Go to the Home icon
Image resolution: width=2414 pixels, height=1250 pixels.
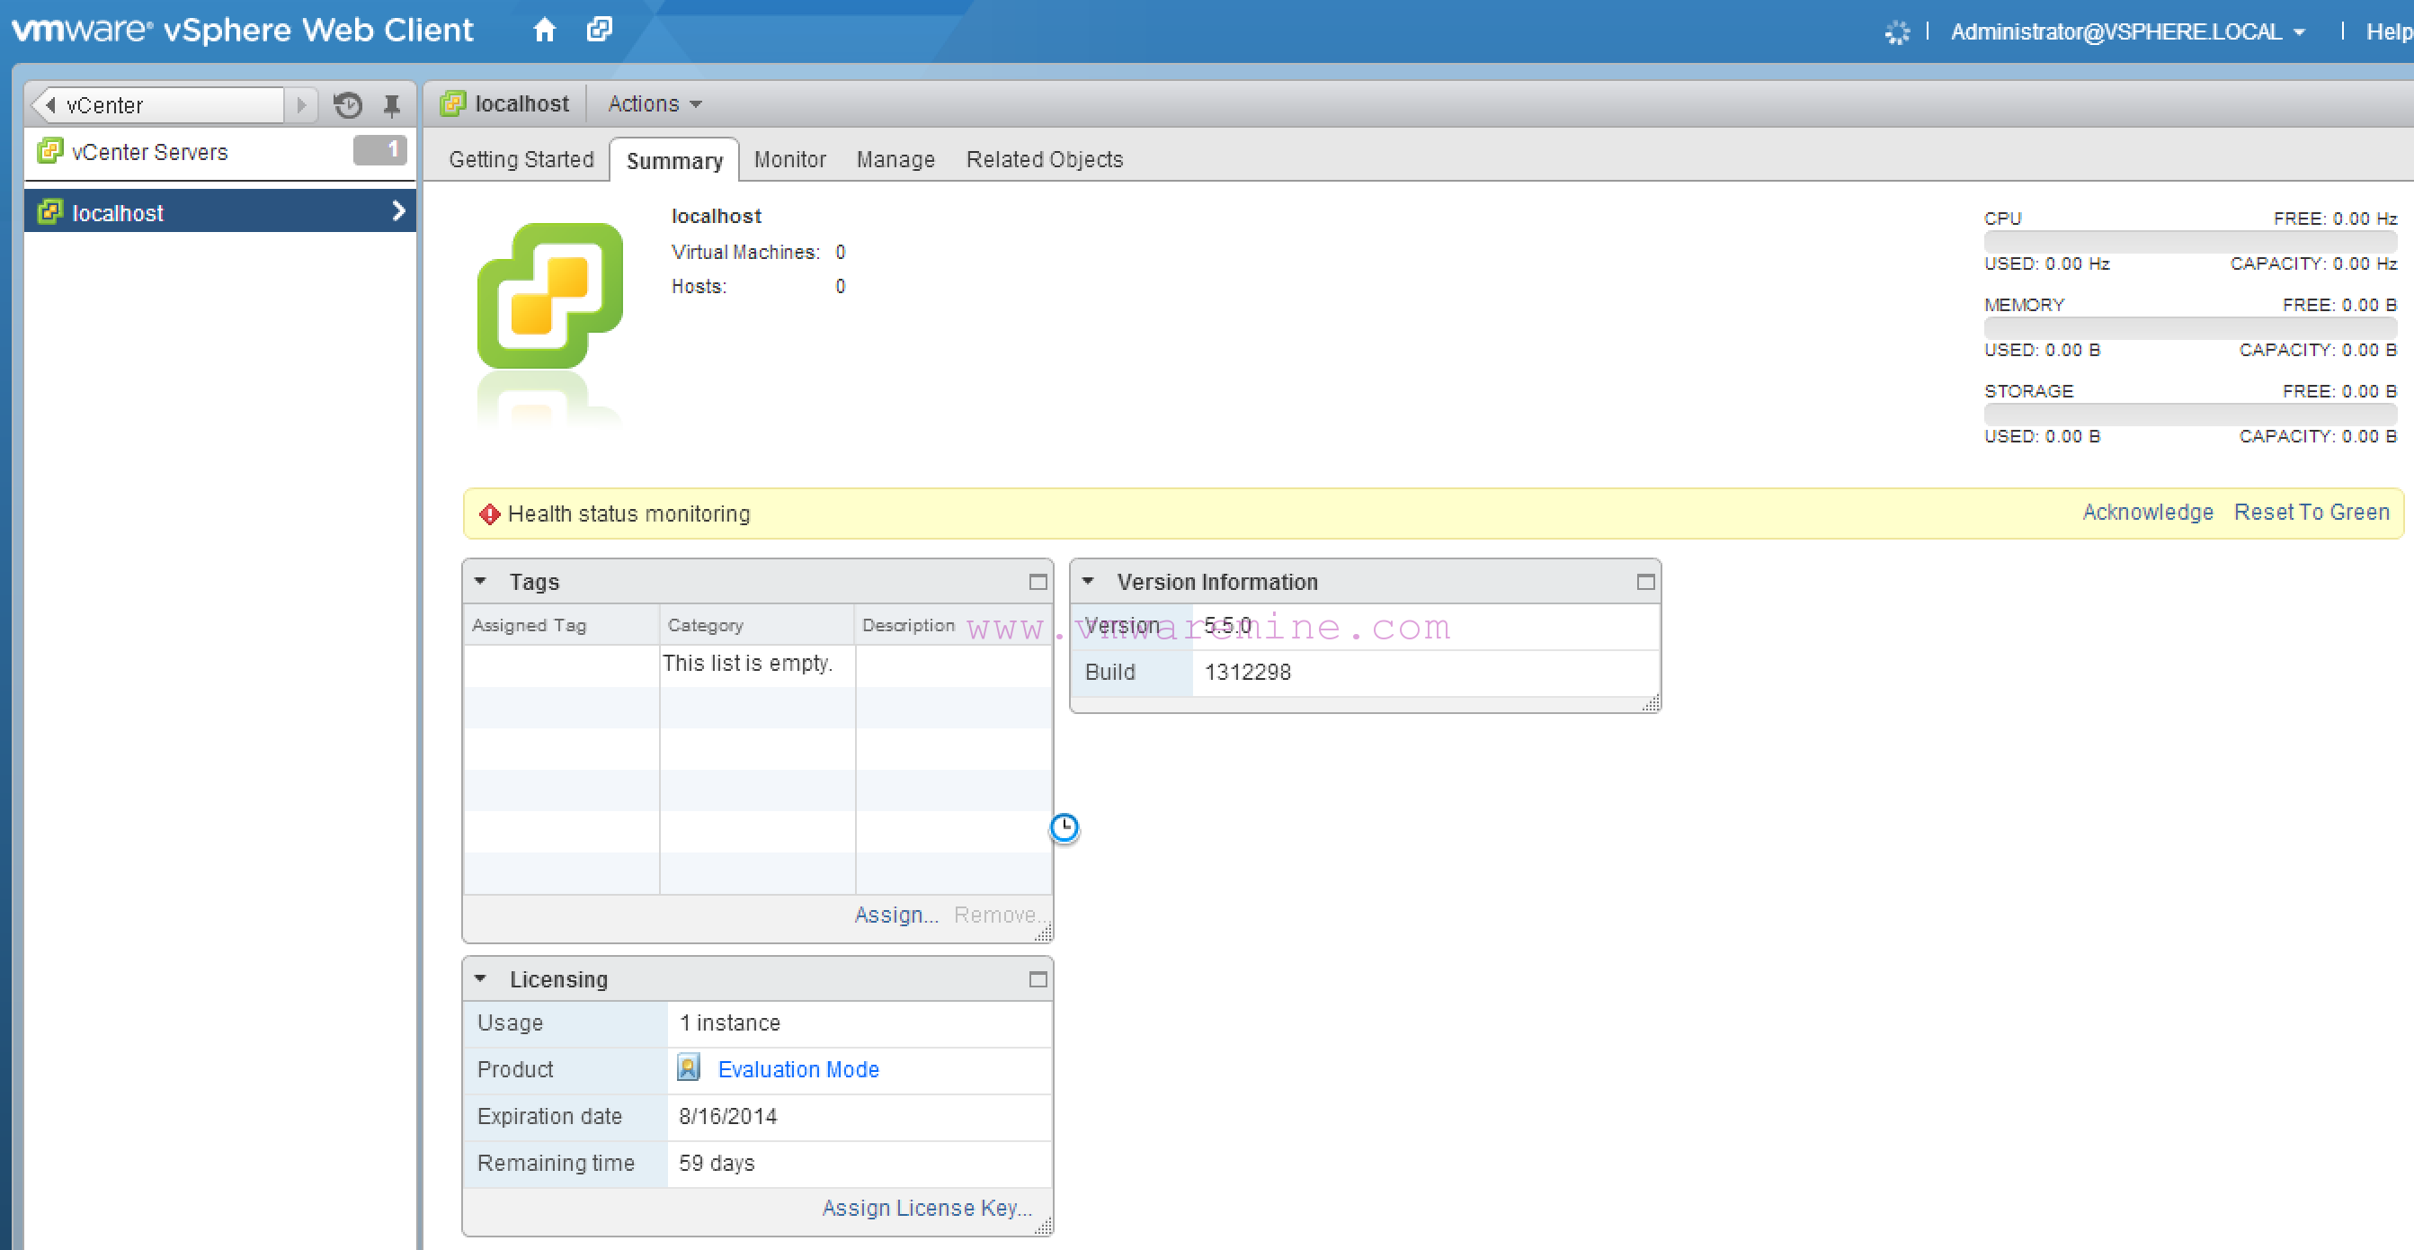pyautogui.click(x=545, y=31)
